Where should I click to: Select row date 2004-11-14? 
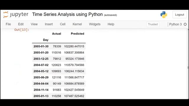tap(41, 90)
